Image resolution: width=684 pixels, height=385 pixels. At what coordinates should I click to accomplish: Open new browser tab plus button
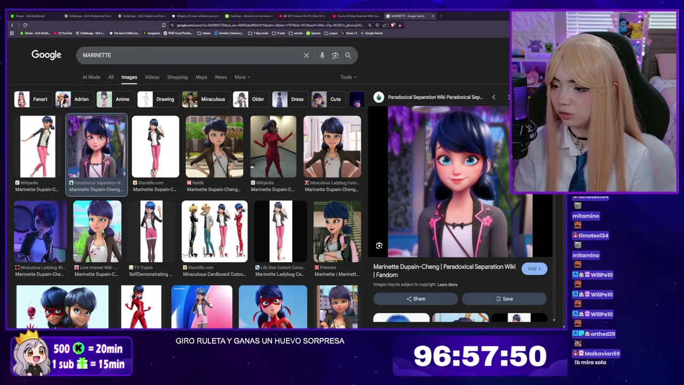tap(441, 16)
